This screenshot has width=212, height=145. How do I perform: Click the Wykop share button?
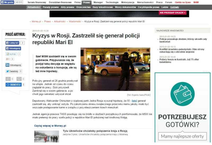(11, 54)
